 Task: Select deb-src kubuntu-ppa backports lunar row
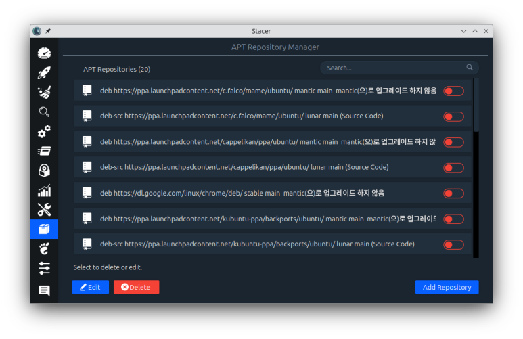pyautogui.click(x=273, y=244)
